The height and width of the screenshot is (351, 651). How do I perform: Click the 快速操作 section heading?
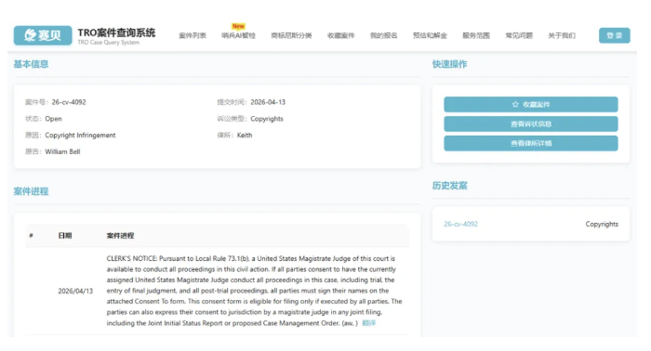(x=449, y=64)
